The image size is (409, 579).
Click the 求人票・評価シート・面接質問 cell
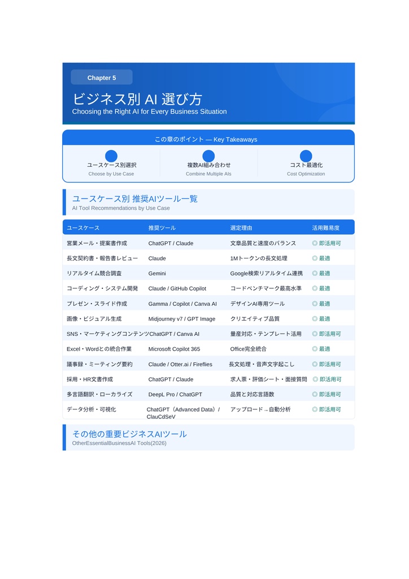pyautogui.click(x=268, y=379)
